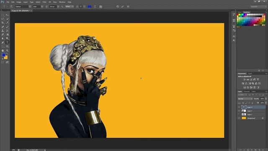
Task: Open the font style Bold dropdown
Action: coord(42,7)
